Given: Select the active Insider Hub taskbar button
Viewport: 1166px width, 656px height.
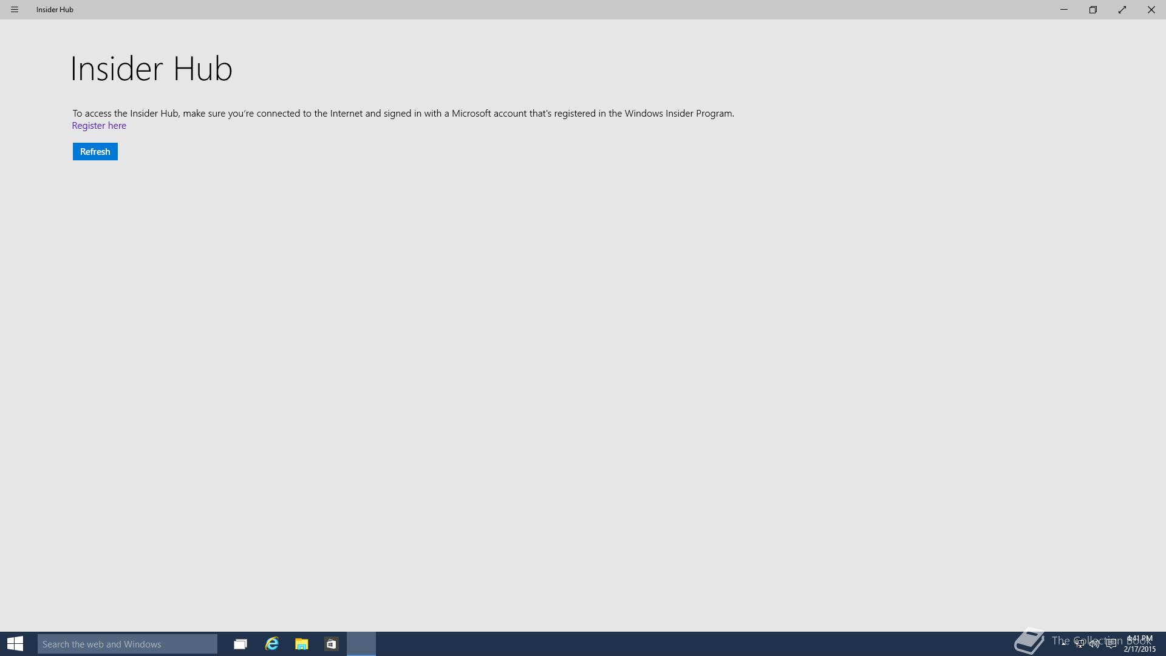Looking at the screenshot, I should pyautogui.click(x=361, y=644).
